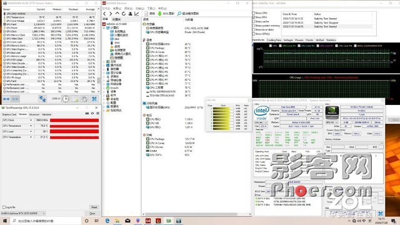Open CPU Temperature sensor dropdown in GPU-Z

[x=31, y=137]
